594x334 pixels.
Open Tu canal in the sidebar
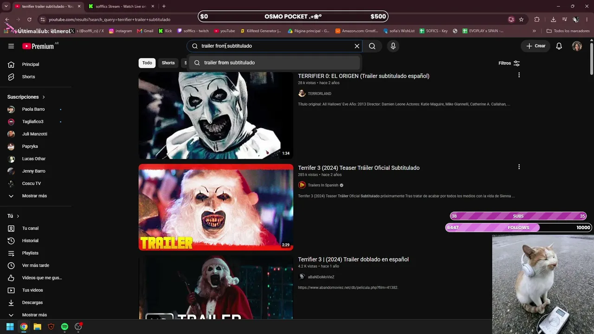click(30, 228)
